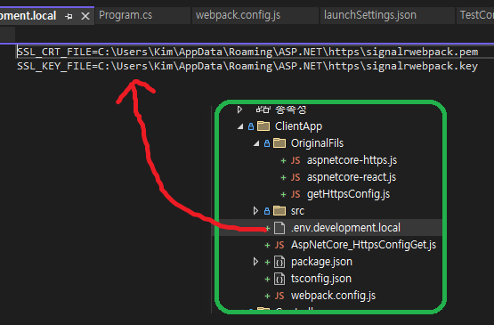The width and height of the screenshot is (494, 325).
Task: Select the src folder
Action: [x=297, y=211]
